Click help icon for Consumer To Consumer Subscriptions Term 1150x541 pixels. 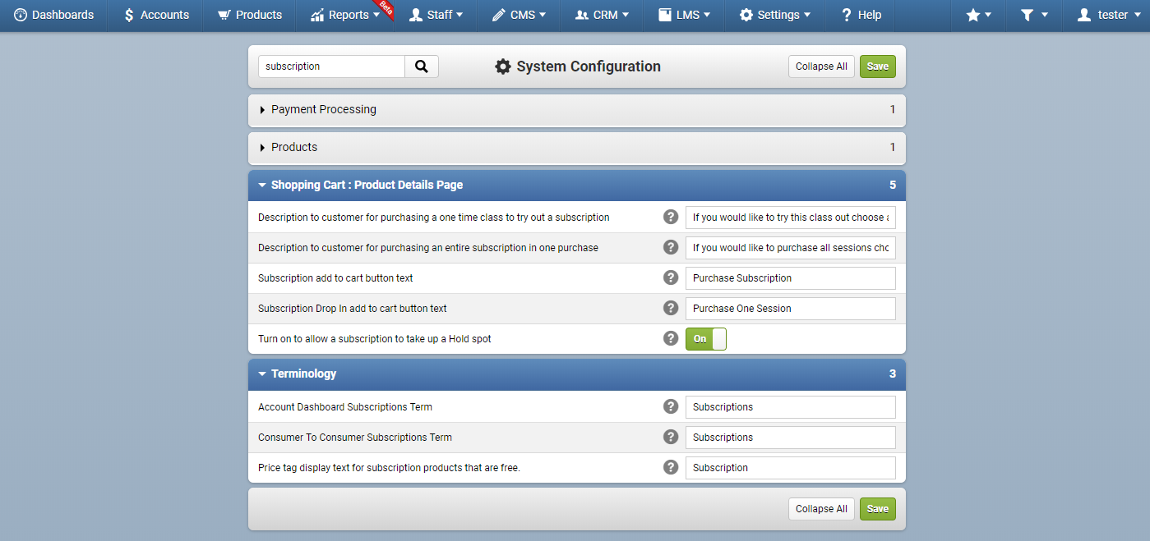671,437
